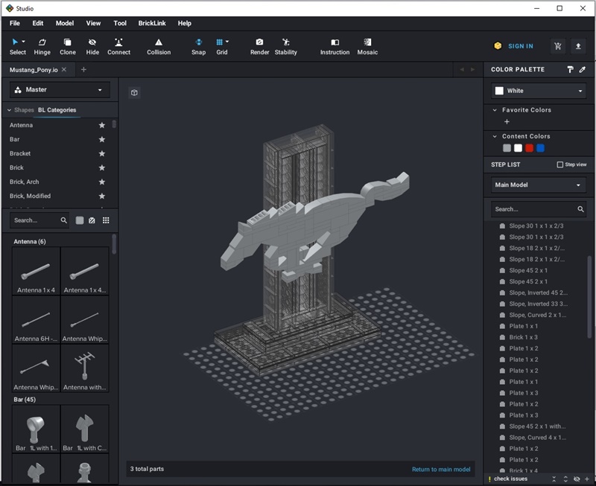The width and height of the screenshot is (596, 486).
Task: Open the Instruction maker
Action: tap(335, 47)
